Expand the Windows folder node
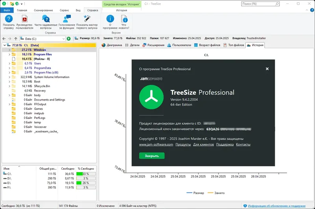This screenshot has width=315, height=209. coord(9,49)
